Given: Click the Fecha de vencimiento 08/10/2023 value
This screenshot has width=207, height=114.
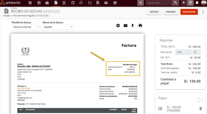Looking at the screenshot, I should click(x=133, y=96).
